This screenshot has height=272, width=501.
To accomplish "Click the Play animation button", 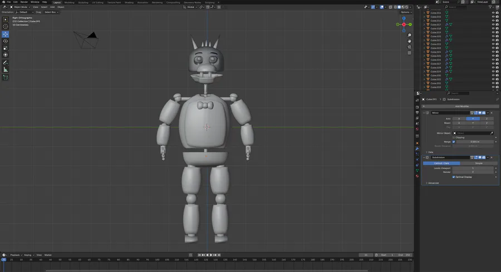I will tap(211, 255).
